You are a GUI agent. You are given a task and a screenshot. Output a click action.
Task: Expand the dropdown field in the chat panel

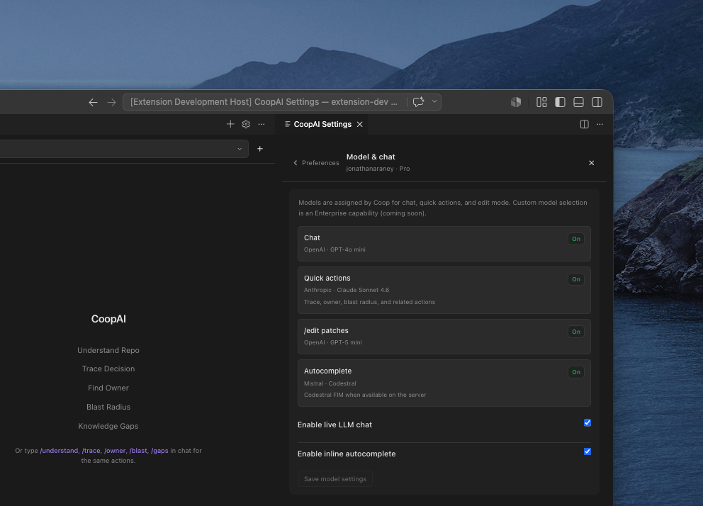(124, 149)
